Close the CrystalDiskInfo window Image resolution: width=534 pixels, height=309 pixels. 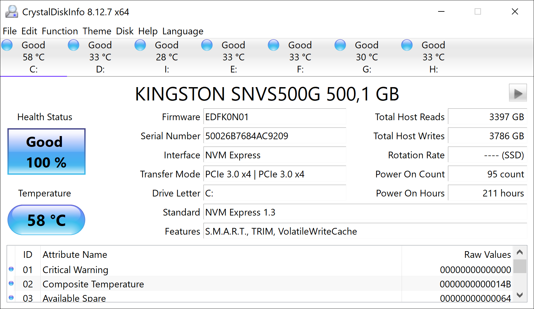coord(515,12)
